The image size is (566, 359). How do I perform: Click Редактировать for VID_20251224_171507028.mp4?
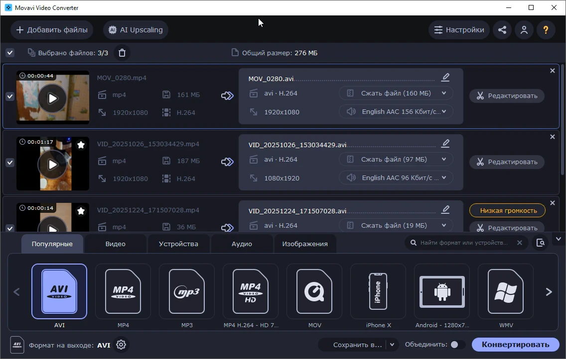(507, 227)
